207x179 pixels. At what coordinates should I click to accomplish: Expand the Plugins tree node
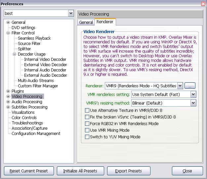(8, 91)
